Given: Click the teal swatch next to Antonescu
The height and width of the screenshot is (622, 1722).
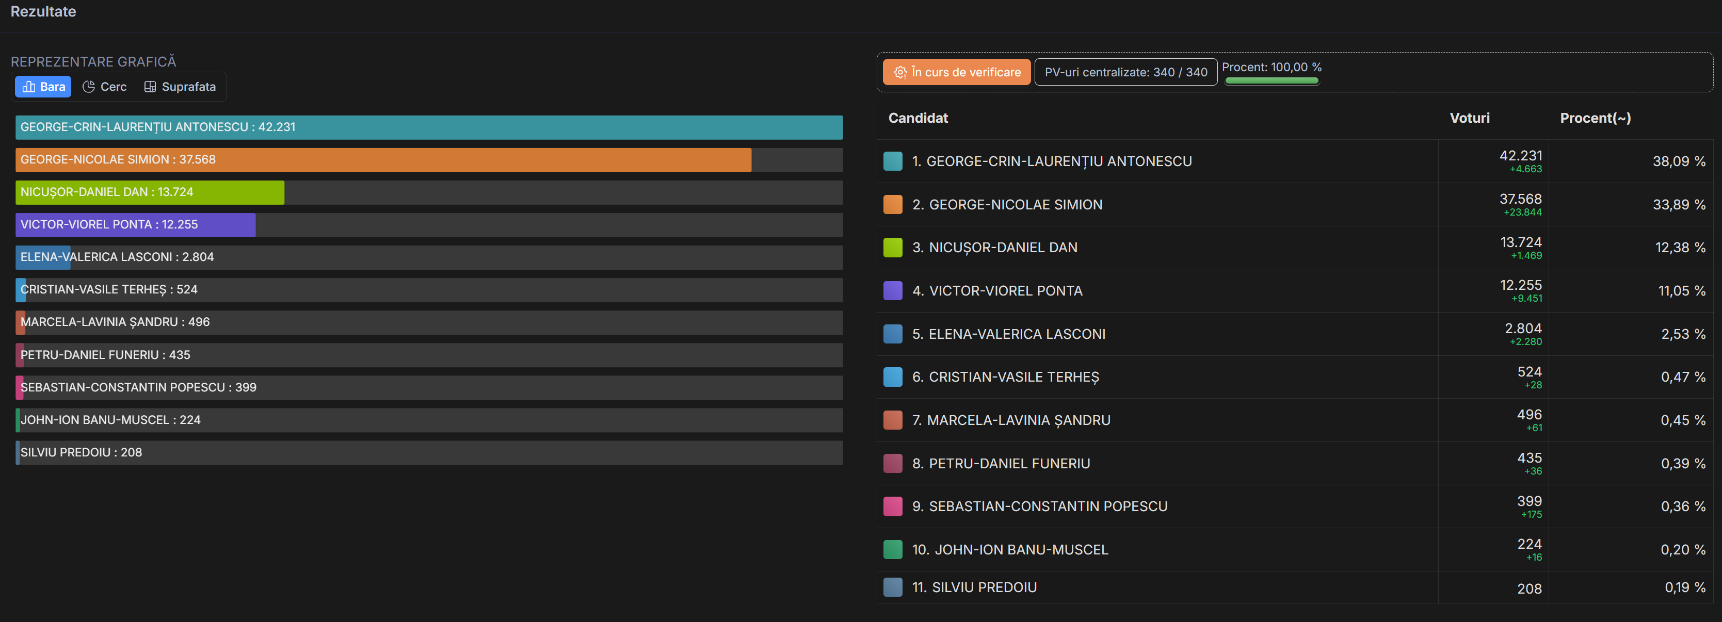Looking at the screenshot, I should (893, 161).
